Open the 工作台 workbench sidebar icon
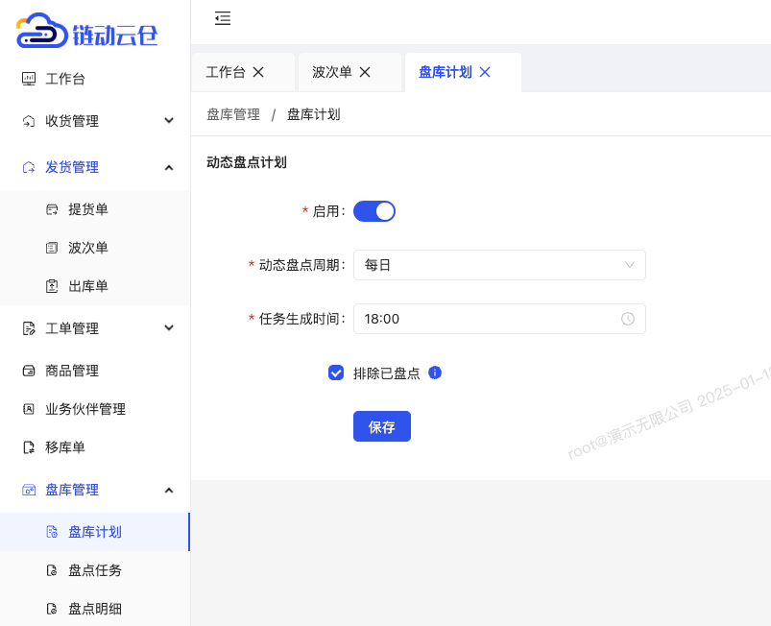The image size is (771, 626). point(28,79)
